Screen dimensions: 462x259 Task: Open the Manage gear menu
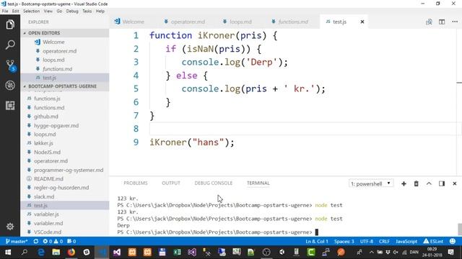point(10,227)
